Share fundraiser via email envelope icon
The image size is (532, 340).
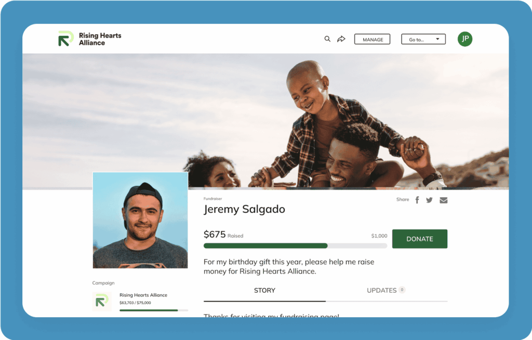point(444,200)
